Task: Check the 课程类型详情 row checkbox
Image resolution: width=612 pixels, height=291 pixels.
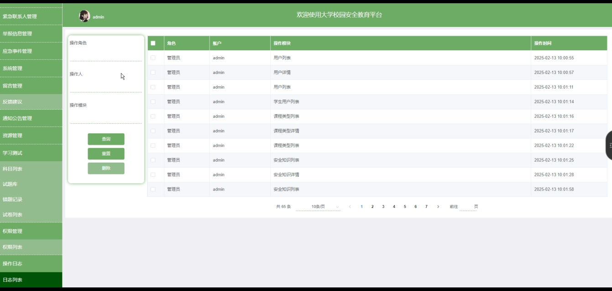Action: [x=153, y=131]
